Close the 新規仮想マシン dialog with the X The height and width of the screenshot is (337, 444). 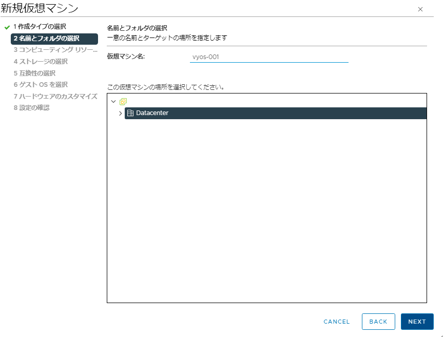(420, 9)
